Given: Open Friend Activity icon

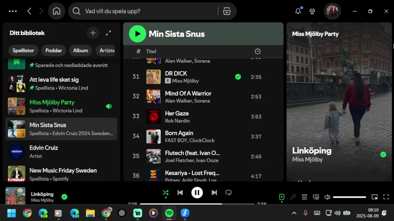Looking at the screenshot, I should pos(312,11).
